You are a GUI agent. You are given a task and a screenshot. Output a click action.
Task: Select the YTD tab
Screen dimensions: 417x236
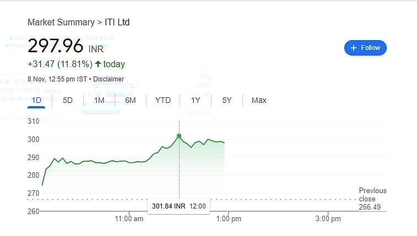coord(163,100)
